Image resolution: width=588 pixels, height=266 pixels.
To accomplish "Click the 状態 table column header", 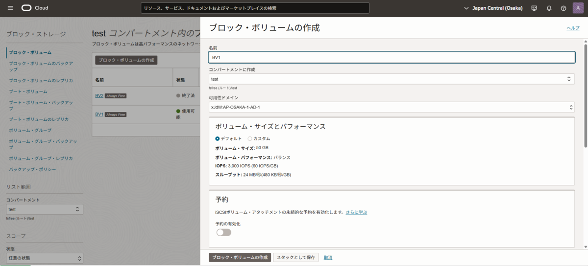I will [180, 79].
